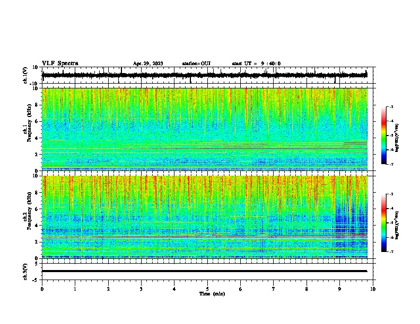Image resolution: width=420 pixels, height=324 pixels.
Task: Click the time axis tick label 0
Action: tap(42, 289)
